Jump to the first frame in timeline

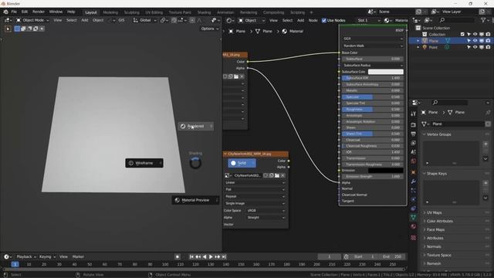coord(191,257)
